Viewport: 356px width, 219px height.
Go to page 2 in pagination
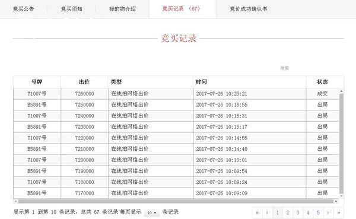click(x=288, y=212)
